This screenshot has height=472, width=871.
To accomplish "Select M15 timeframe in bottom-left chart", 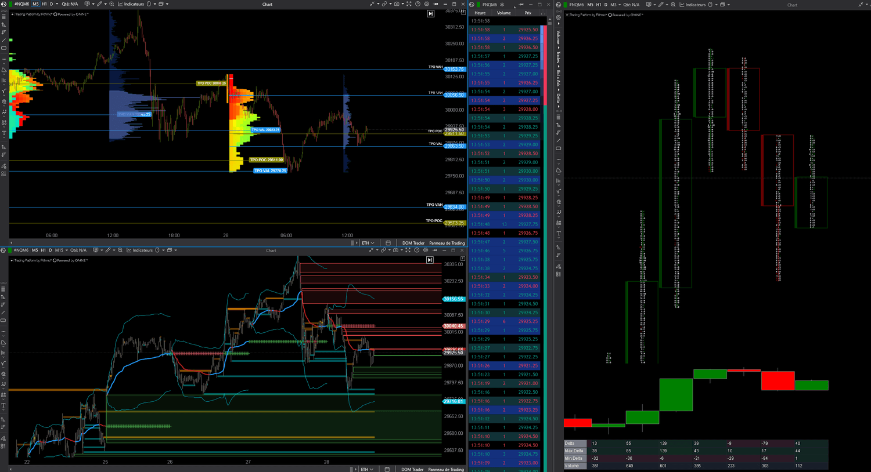I will pos(59,250).
